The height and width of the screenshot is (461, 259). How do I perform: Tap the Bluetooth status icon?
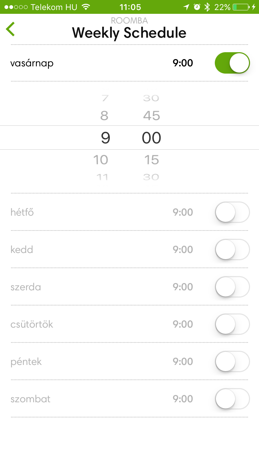tap(207, 7)
